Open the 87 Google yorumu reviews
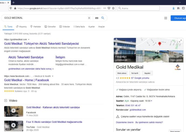 [x=140, y=78]
